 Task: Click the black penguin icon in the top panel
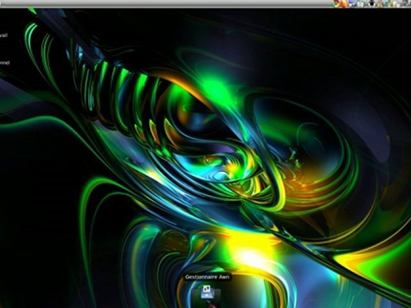(x=372, y=3)
